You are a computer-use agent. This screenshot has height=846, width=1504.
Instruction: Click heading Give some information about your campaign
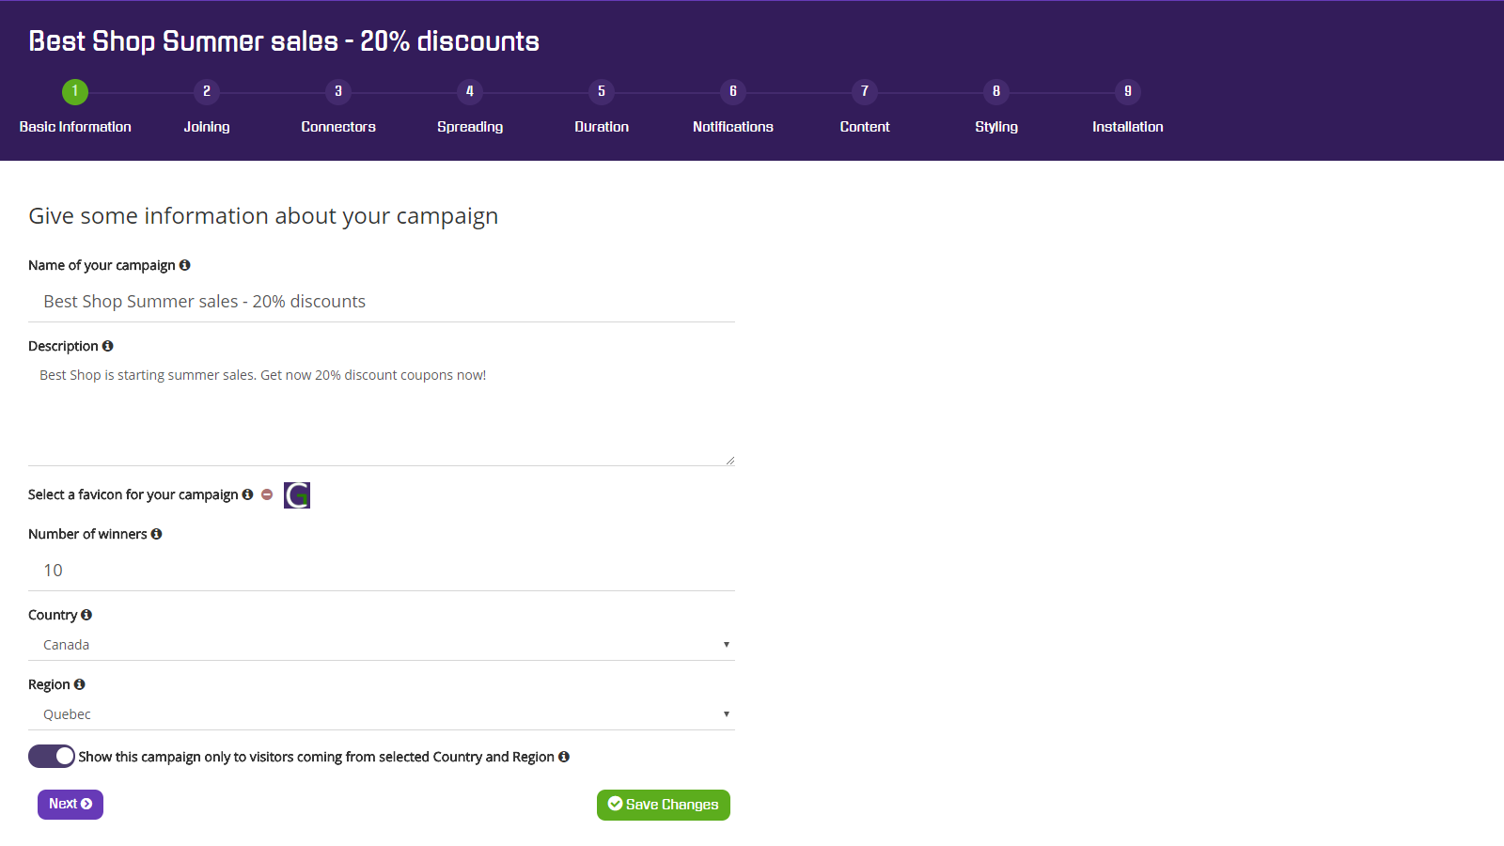pos(263,216)
